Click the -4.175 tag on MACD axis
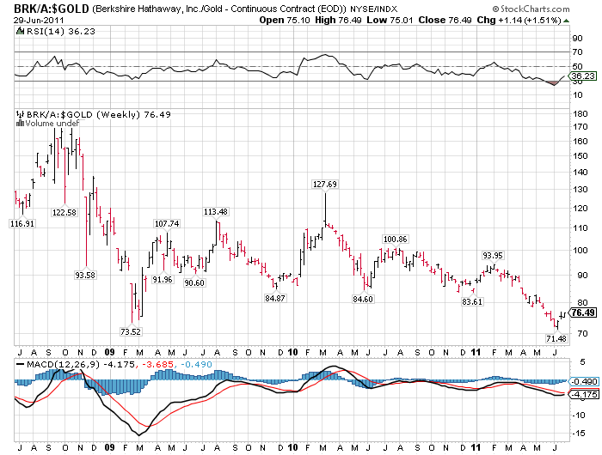The image size is (602, 455). click(x=583, y=394)
